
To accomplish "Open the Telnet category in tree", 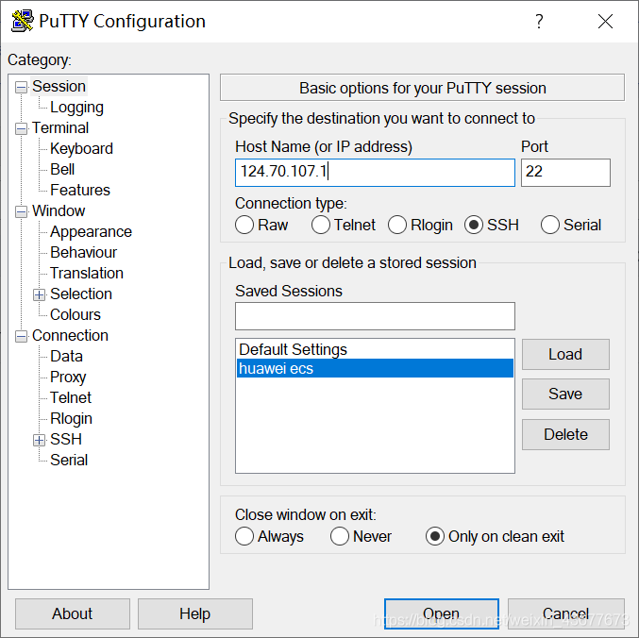I will (71, 398).
